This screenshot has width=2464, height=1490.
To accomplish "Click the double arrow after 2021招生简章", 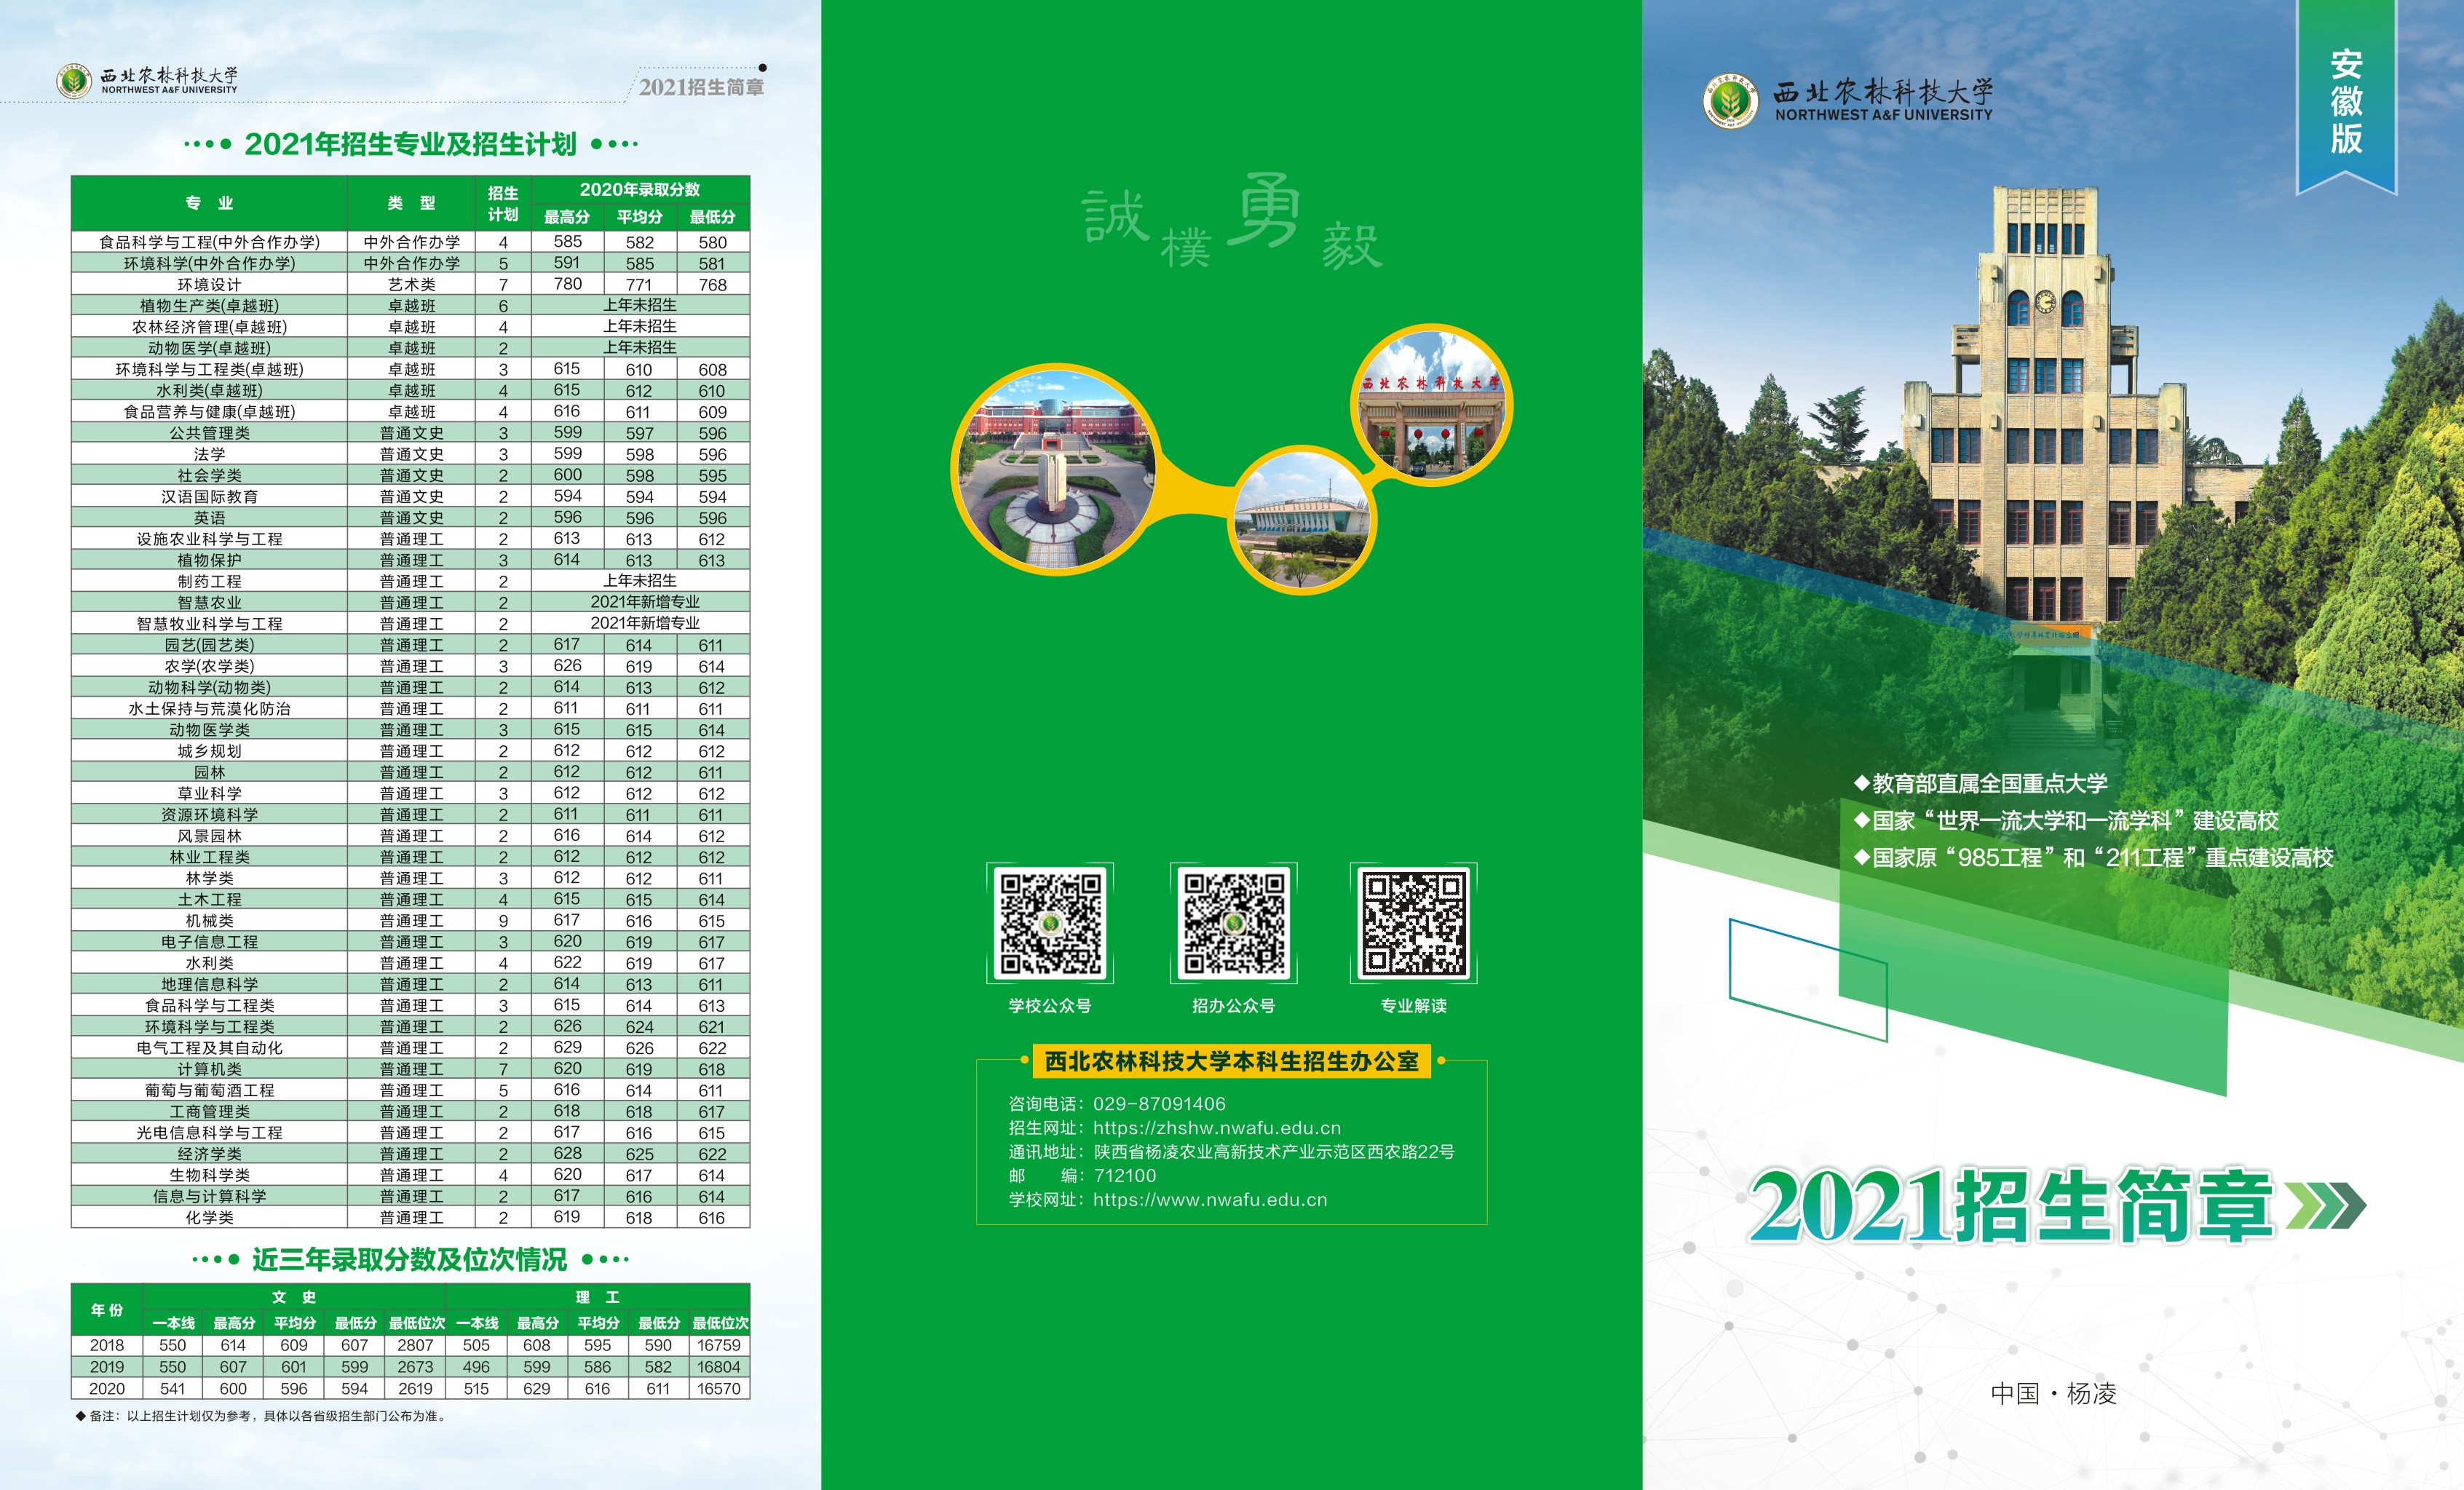I will [x=2326, y=1206].
